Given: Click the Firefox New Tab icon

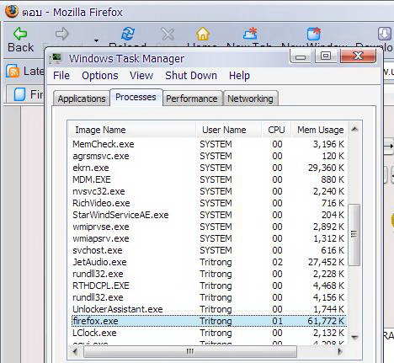Looking at the screenshot, I should 250,34.
